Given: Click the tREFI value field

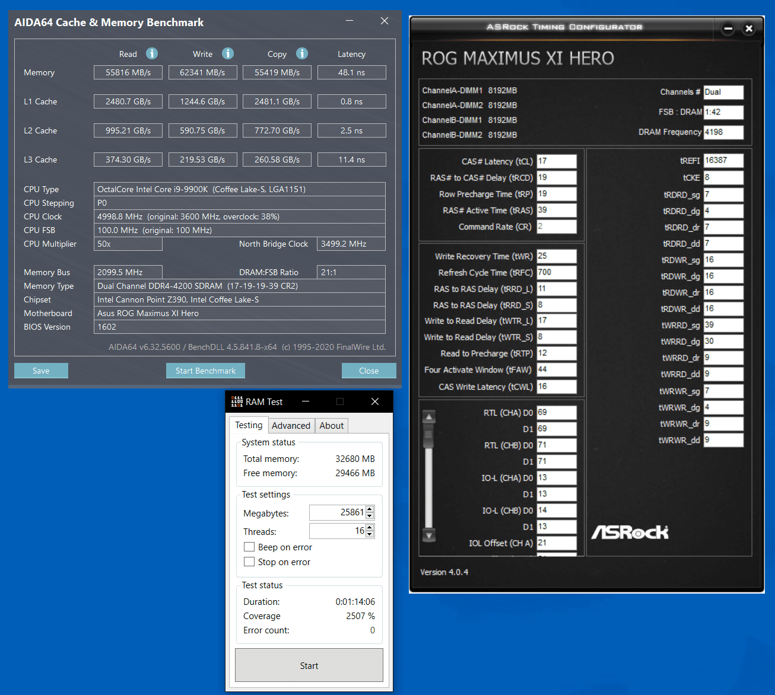Looking at the screenshot, I should 723,161.
